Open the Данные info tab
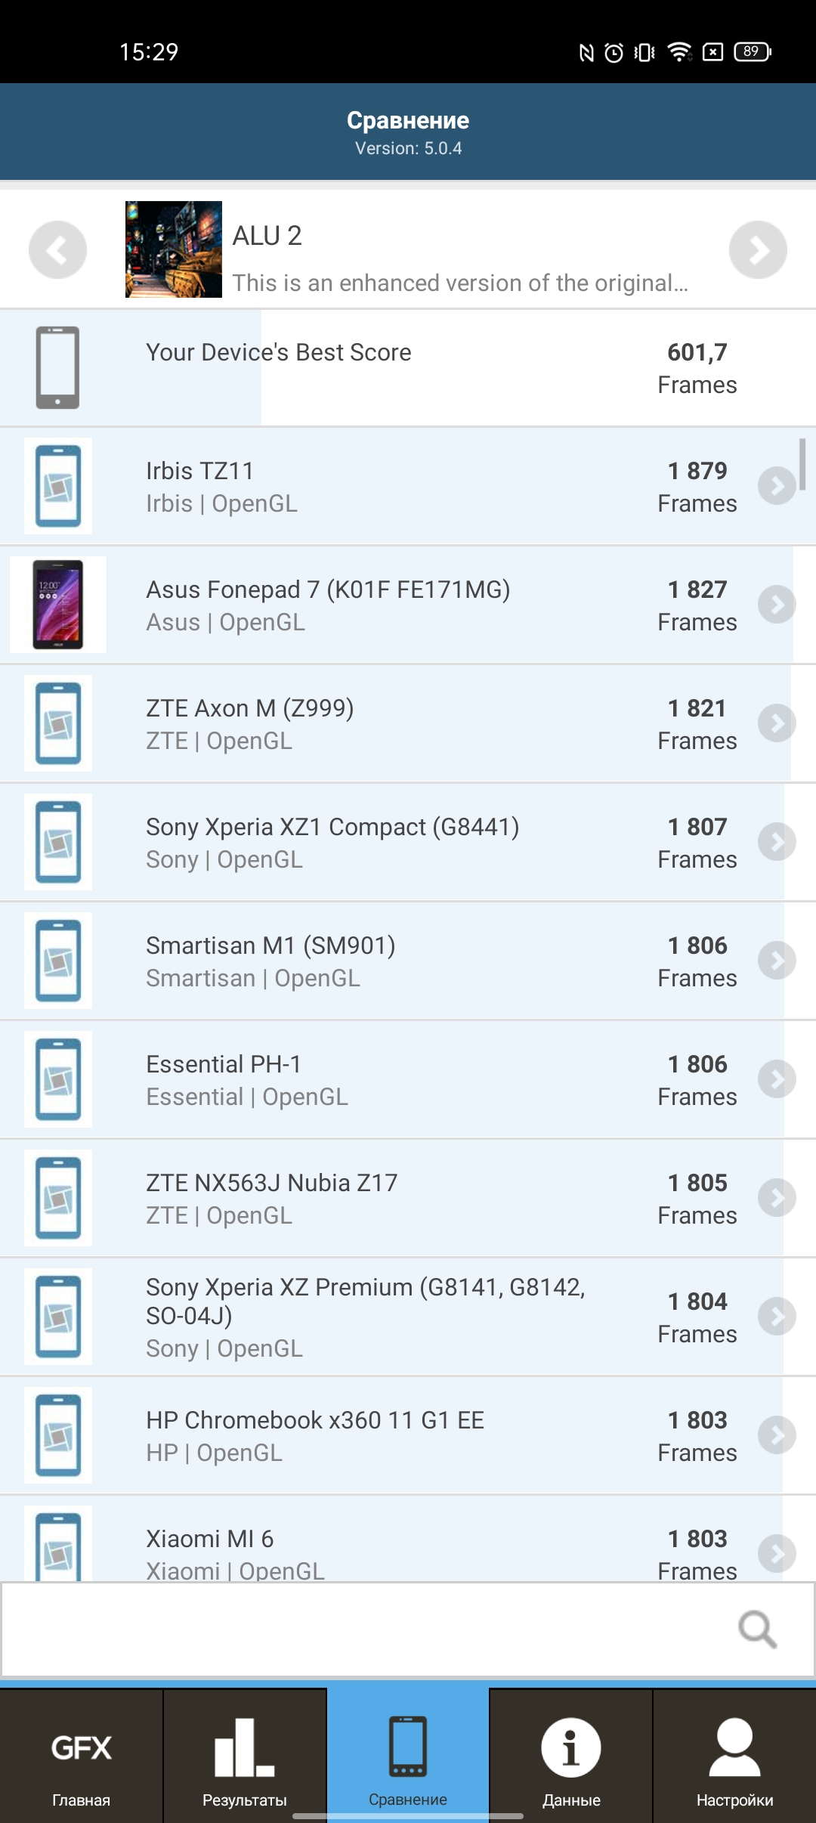This screenshot has width=816, height=1823. pyautogui.click(x=571, y=1758)
